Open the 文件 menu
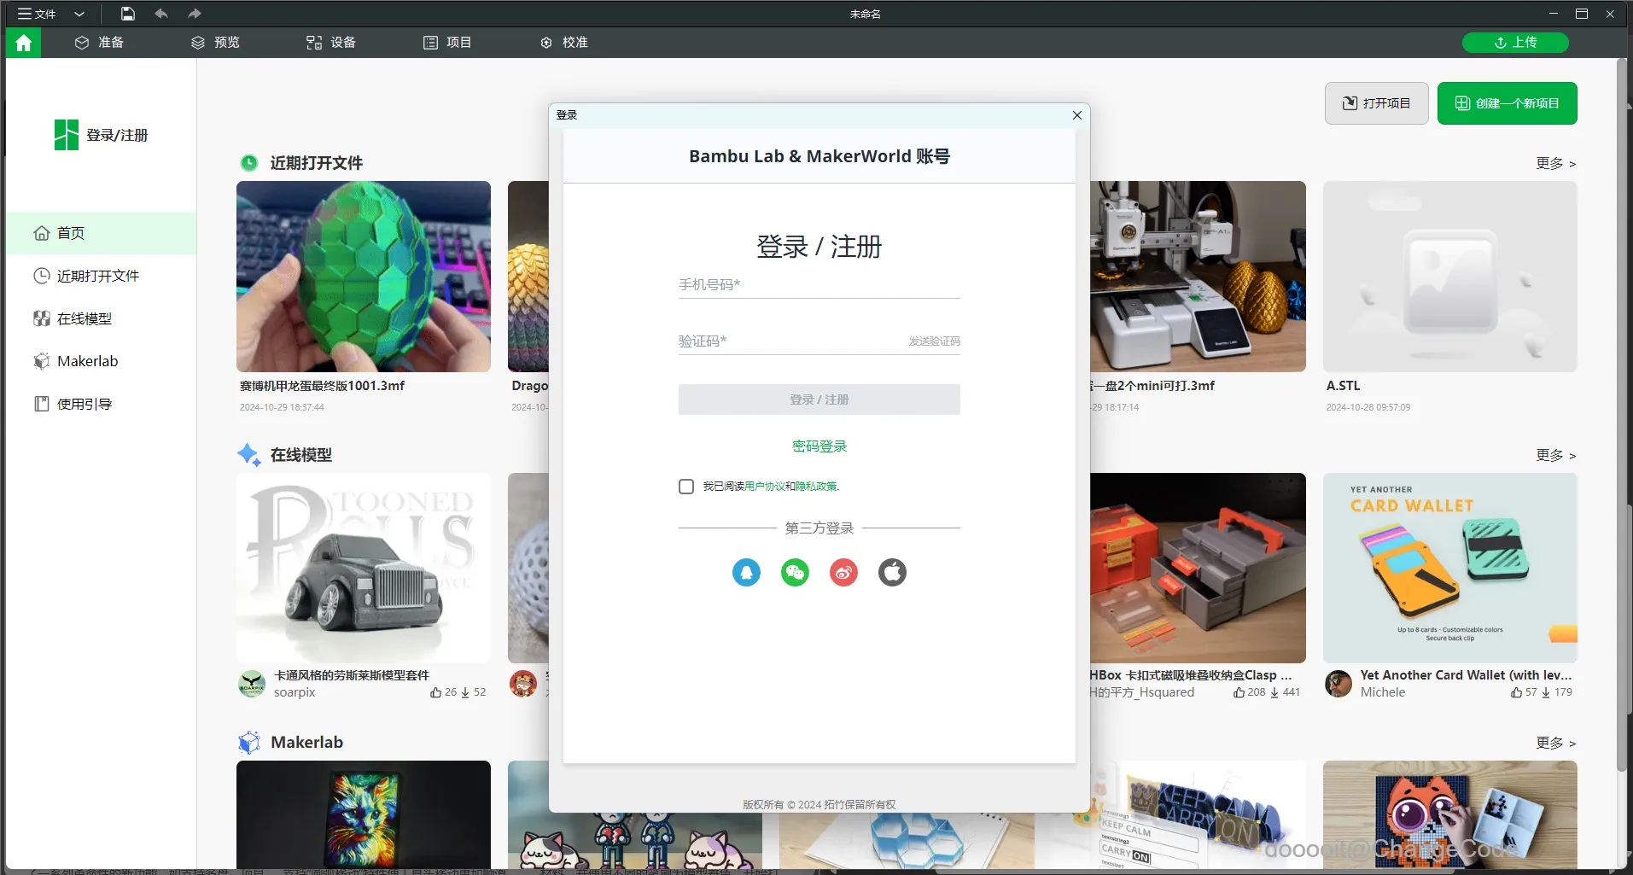 pos(37,14)
